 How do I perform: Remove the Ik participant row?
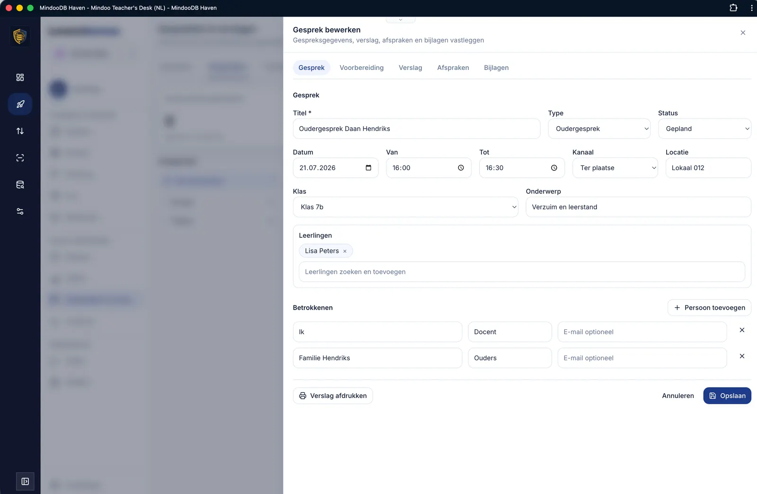pyautogui.click(x=742, y=330)
